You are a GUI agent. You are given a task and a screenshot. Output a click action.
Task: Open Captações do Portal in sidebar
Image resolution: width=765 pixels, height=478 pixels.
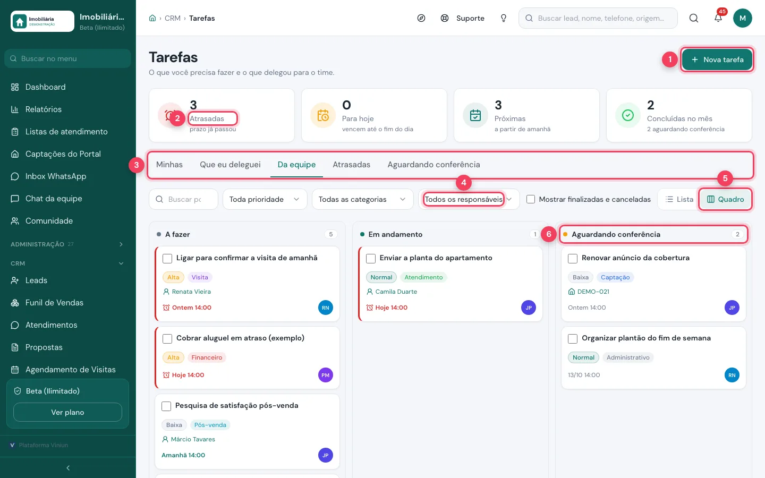pyautogui.click(x=68, y=154)
